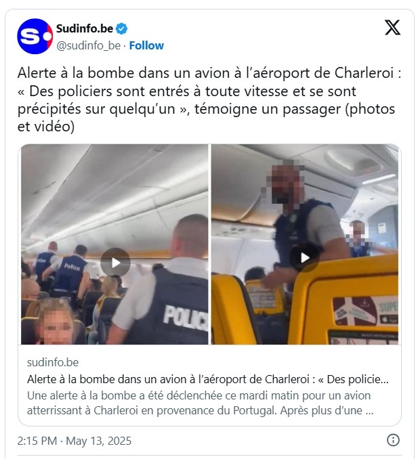Click the tweet text about Charleroi
The image size is (416, 459).
pos(209,100)
